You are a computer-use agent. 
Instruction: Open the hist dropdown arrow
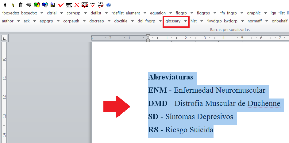(202, 21)
